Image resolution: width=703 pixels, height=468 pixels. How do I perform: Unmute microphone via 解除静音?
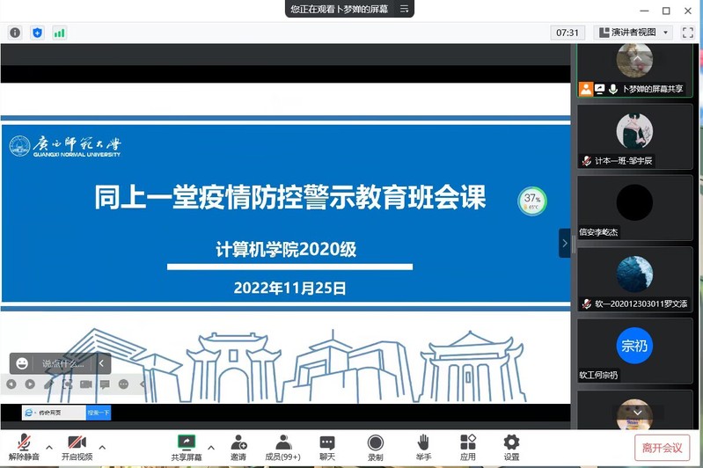pyautogui.click(x=24, y=447)
